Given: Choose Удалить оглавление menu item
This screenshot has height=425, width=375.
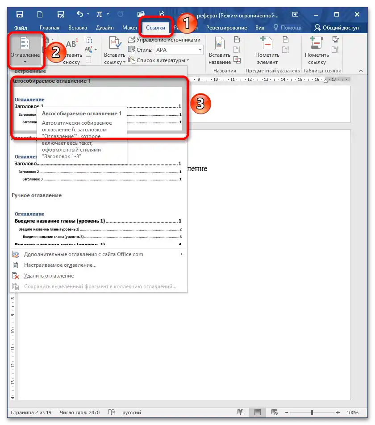Looking at the screenshot, I should (x=98, y=276).
